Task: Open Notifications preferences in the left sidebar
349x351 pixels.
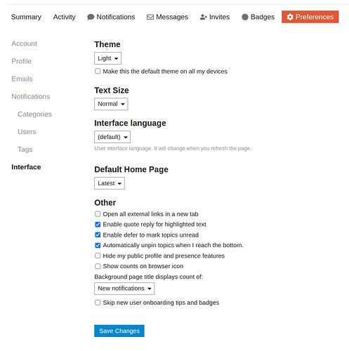Action: click(31, 96)
